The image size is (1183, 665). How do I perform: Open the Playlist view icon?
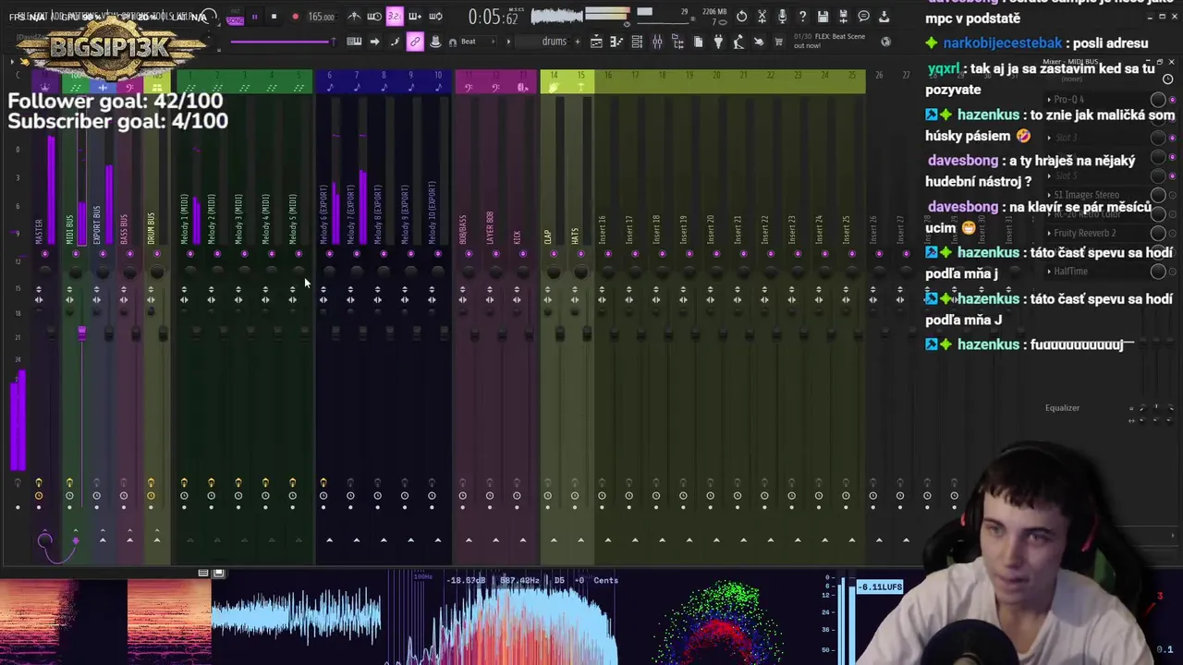[x=596, y=42]
